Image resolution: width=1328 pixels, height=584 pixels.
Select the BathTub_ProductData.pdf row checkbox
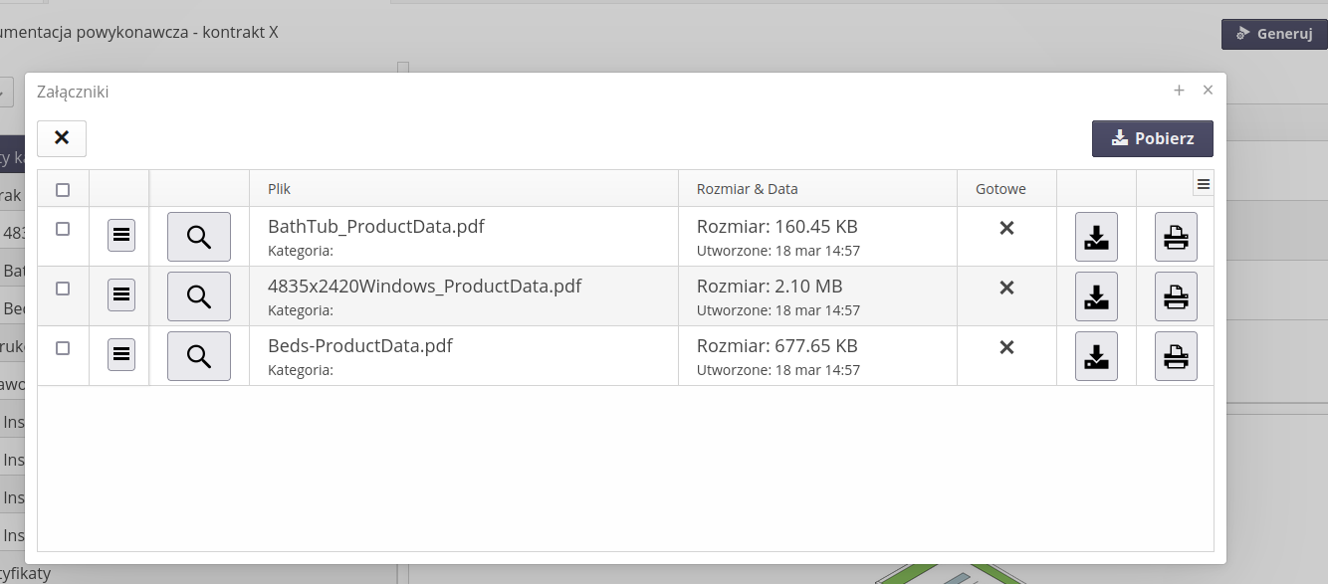click(63, 229)
